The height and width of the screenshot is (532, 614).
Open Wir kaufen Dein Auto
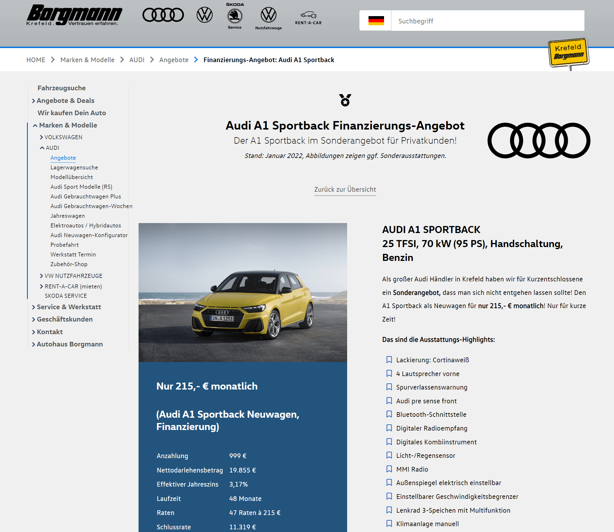pos(71,113)
